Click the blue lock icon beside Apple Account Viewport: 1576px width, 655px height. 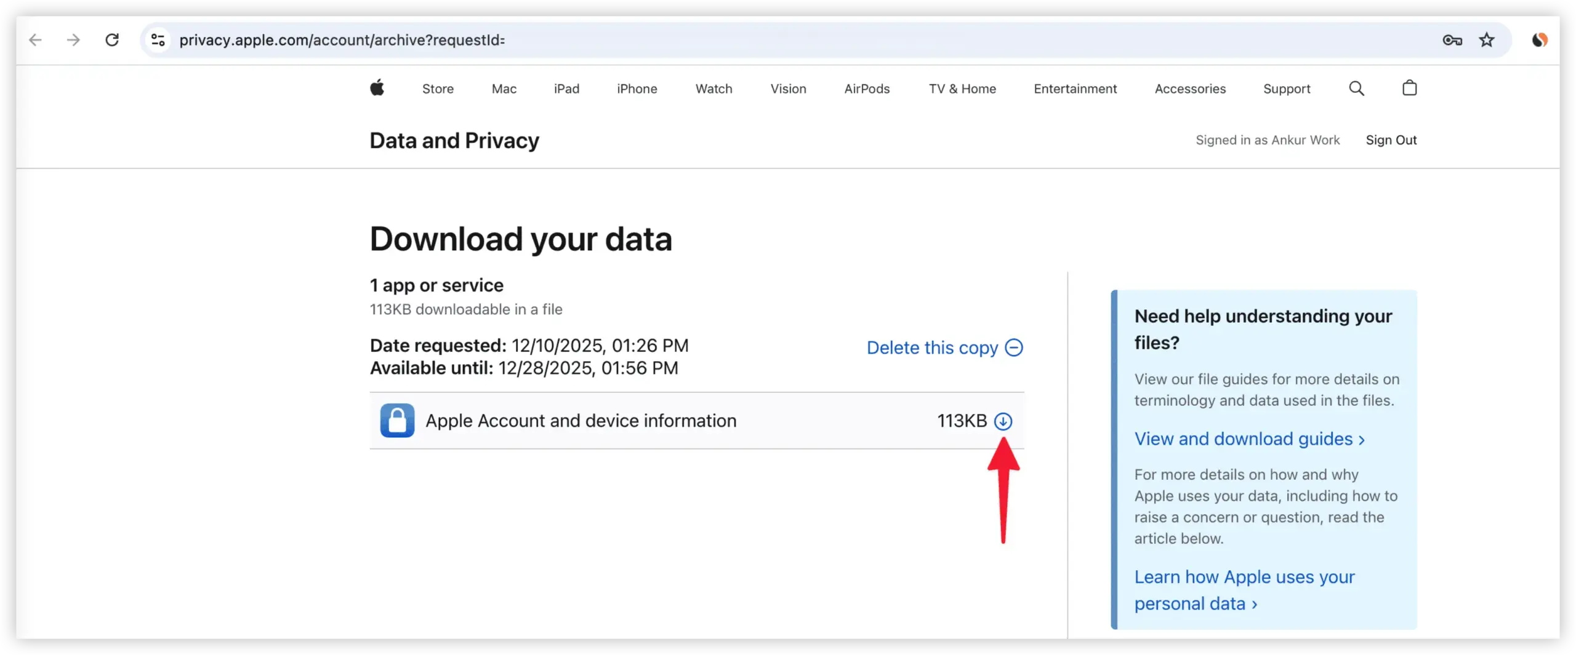coord(397,421)
